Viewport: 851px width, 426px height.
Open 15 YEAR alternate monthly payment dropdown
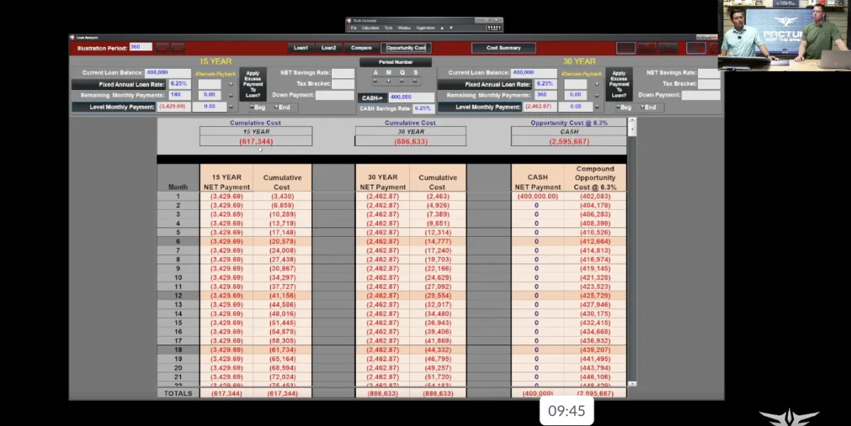pyautogui.click(x=230, y=107)
